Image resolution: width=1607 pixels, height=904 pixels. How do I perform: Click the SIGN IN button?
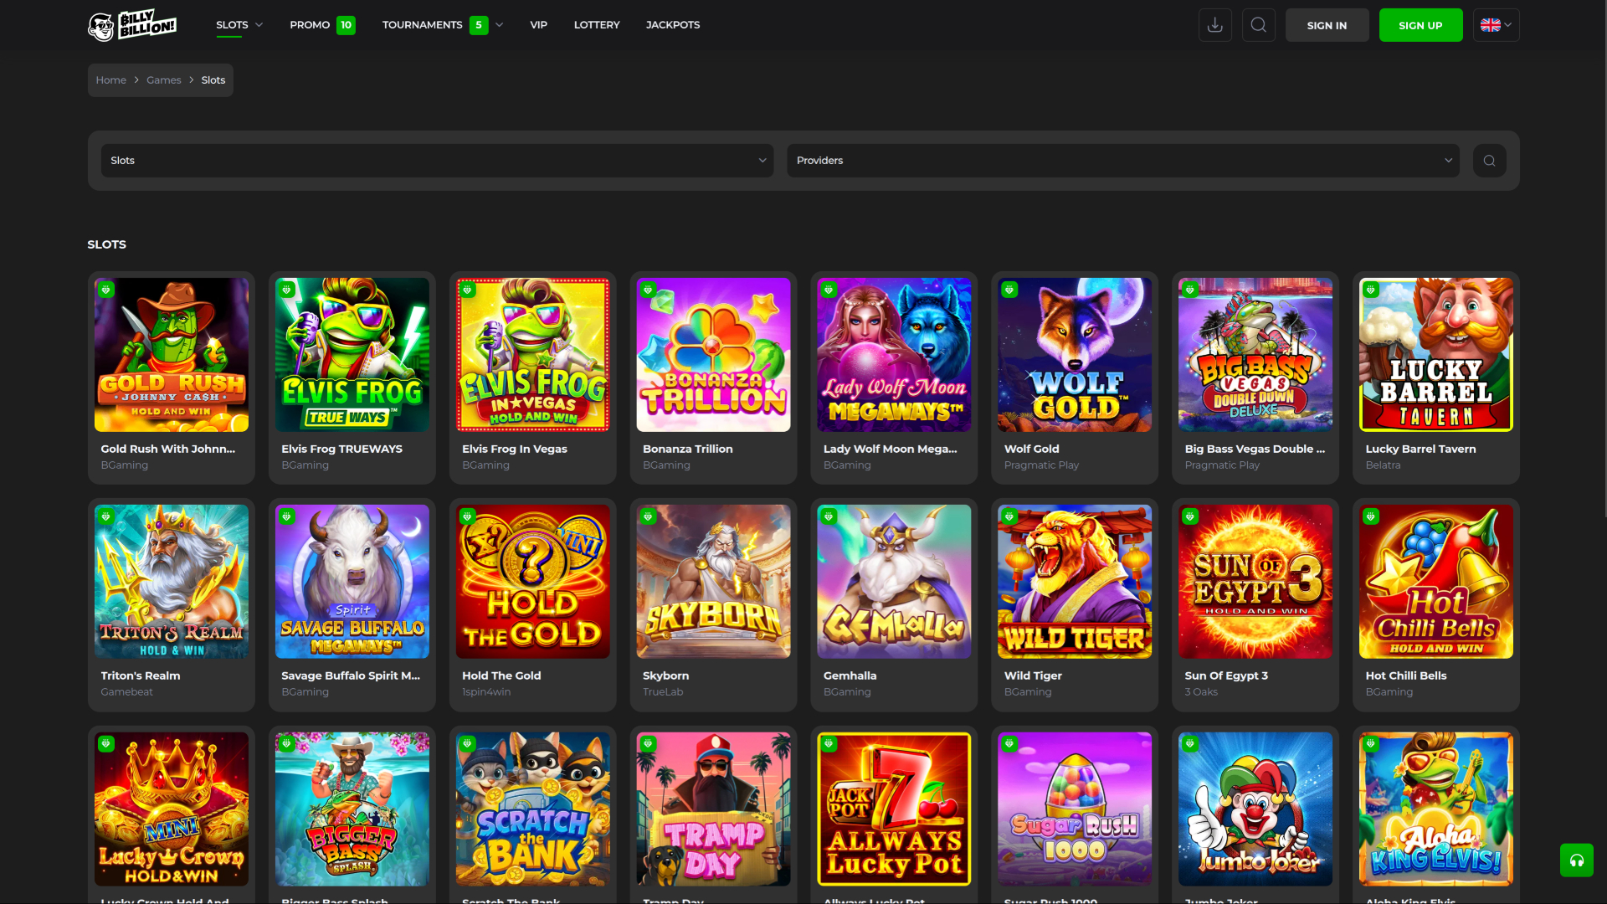point(1327,24)
